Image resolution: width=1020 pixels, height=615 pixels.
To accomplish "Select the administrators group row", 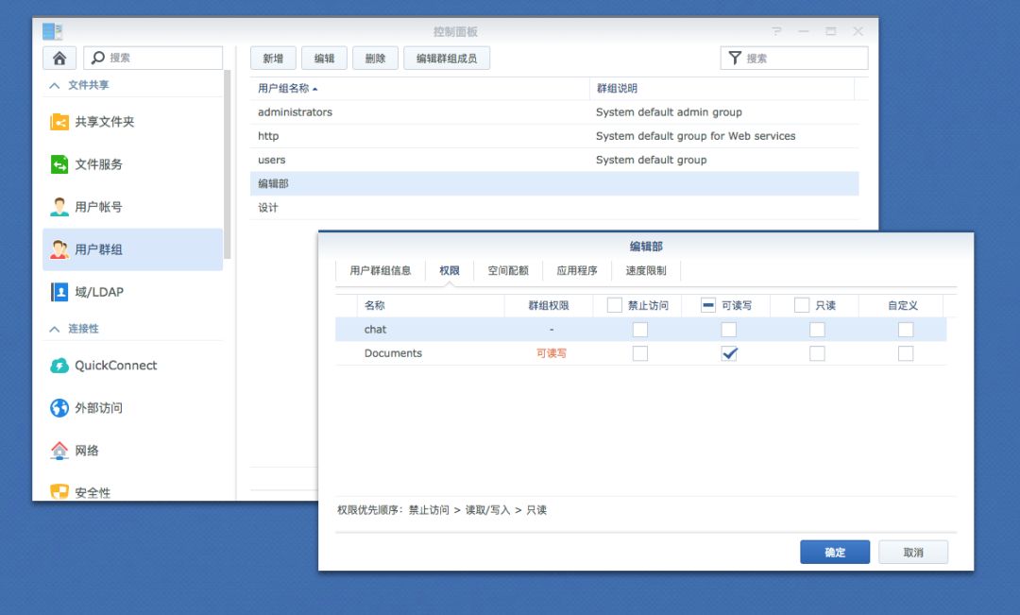I will (x=554, y=111).
